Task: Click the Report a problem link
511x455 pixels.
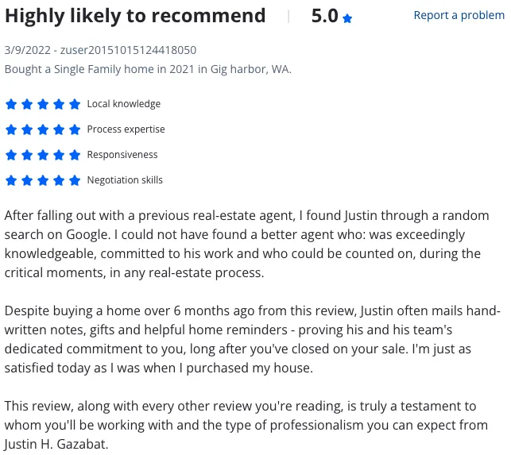Action: tap(459, 15)
